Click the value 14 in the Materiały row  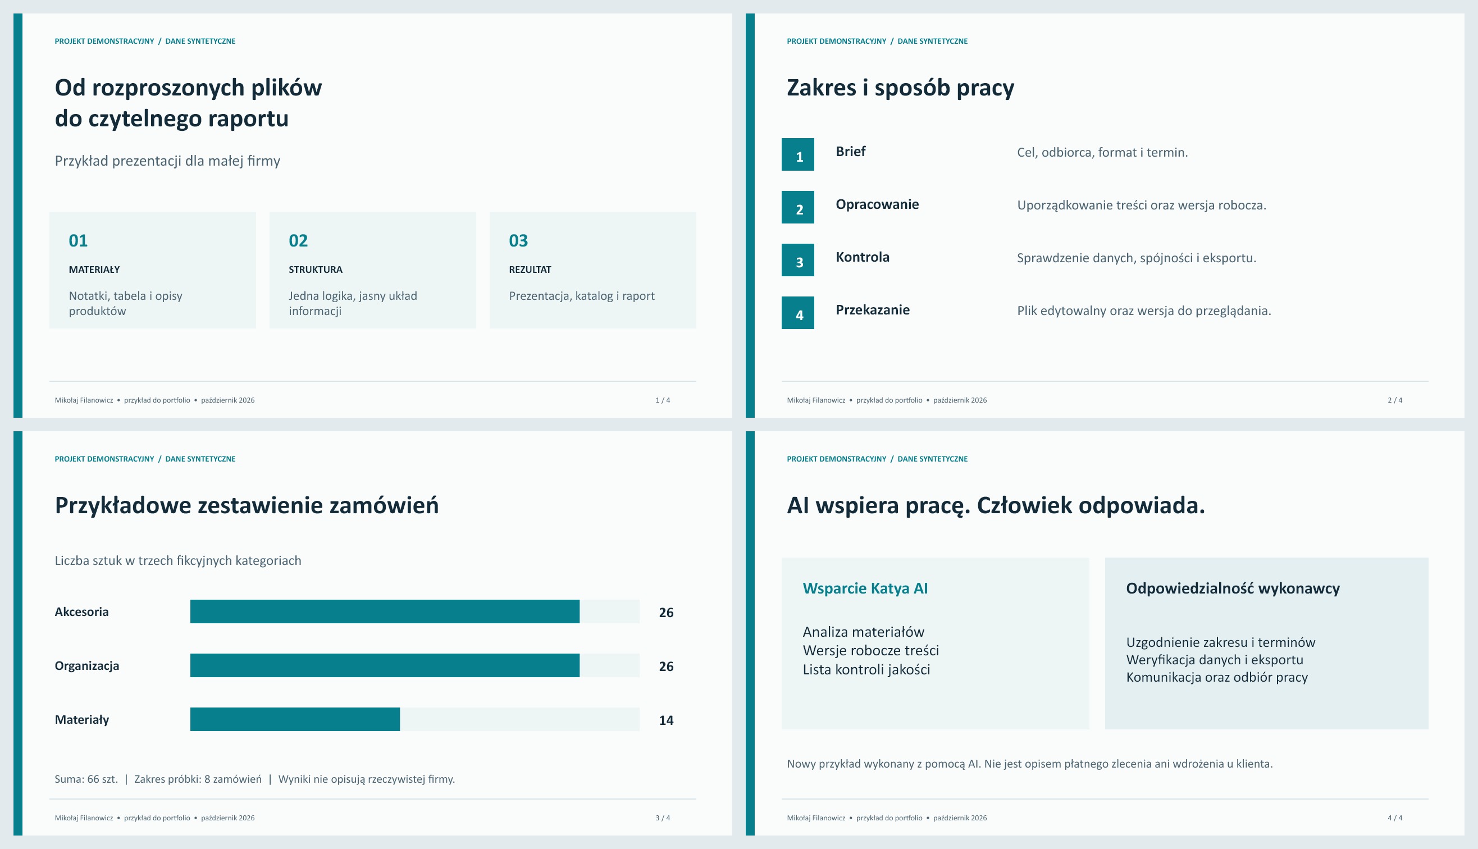pos(666,720)
